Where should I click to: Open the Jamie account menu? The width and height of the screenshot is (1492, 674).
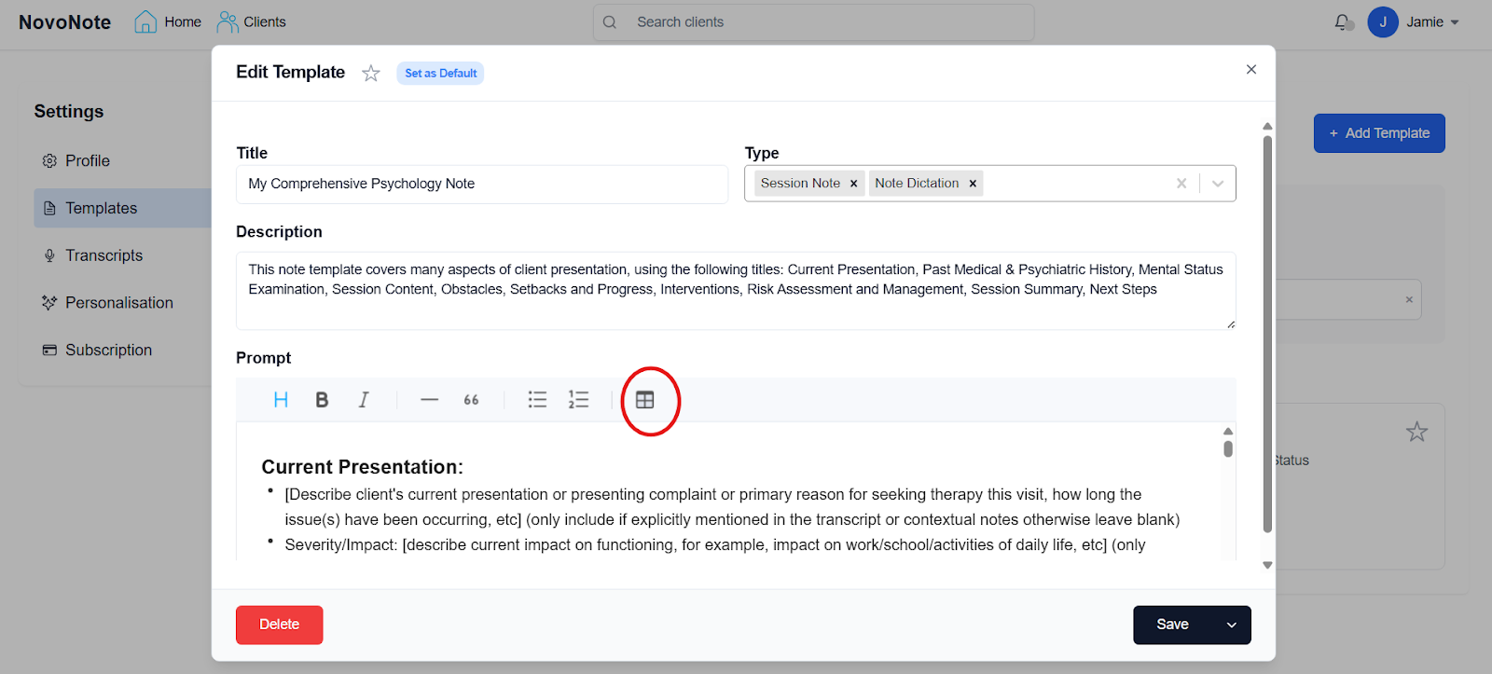[1414, 22]
